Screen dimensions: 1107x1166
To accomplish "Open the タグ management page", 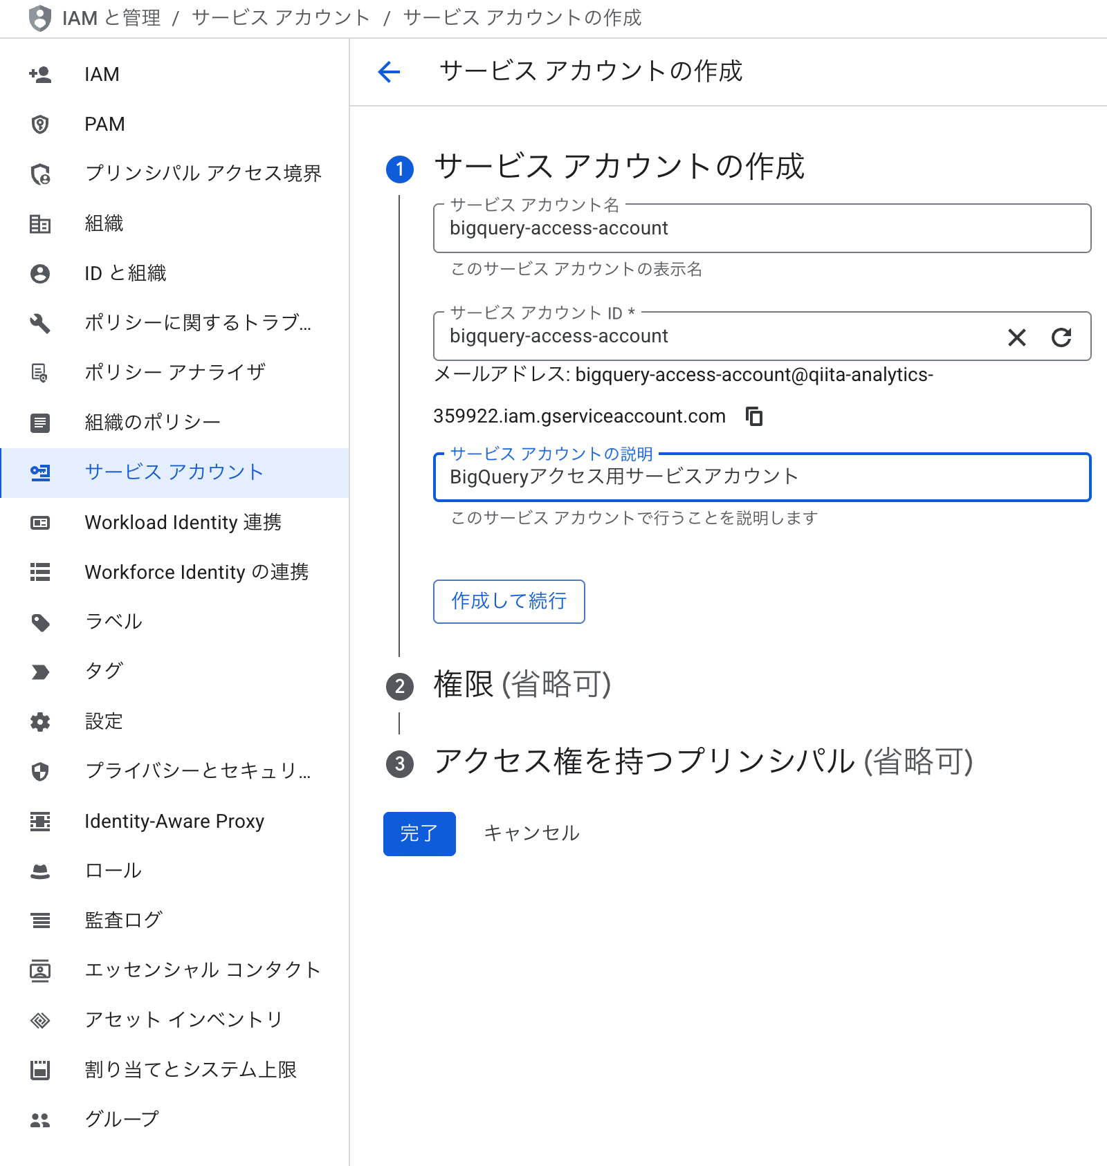I will tap(103, 670).
